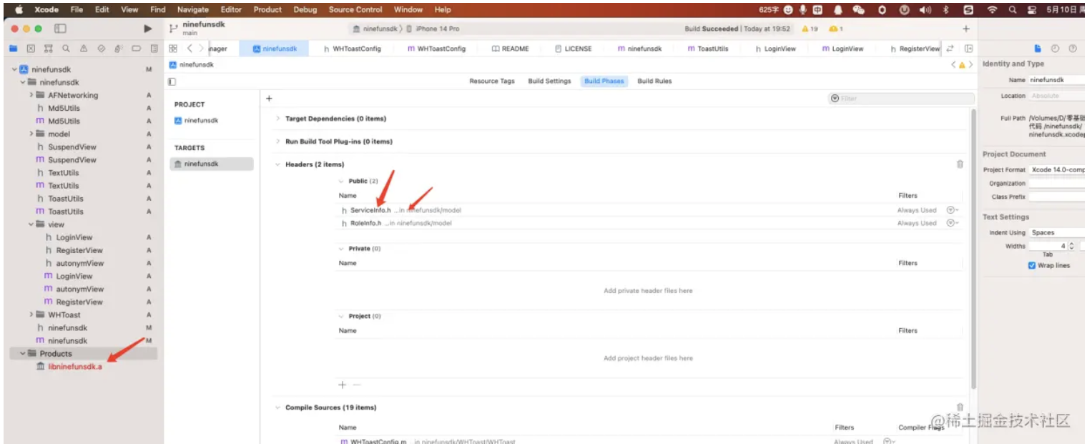The image size is (1087, 446).
Task: Open the Test navigator diamond icon
Action: coord(101,49)
